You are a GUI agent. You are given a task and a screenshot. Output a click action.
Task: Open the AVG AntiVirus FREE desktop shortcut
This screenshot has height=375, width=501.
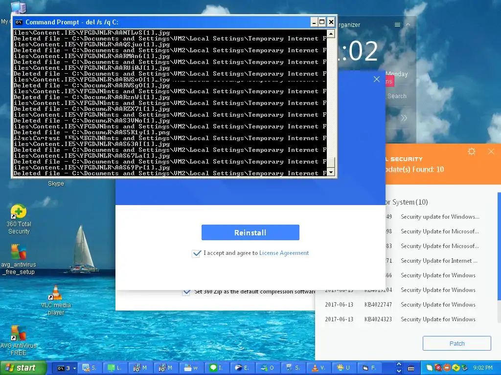pyautogui.click(x=19, y=340)
